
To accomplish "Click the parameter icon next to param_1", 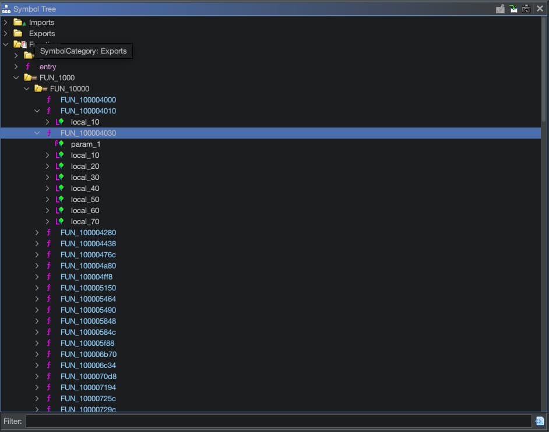I will tap(59, 144).
